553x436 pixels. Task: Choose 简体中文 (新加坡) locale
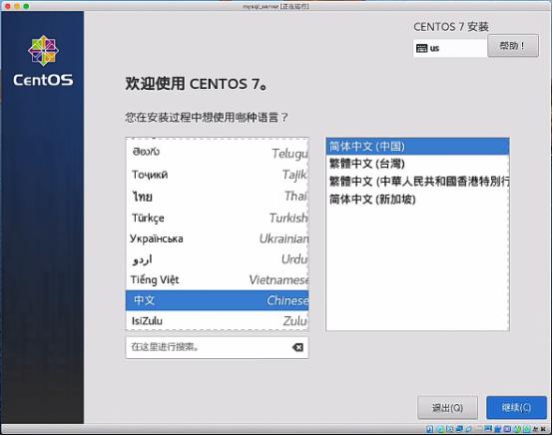(417, 200)
